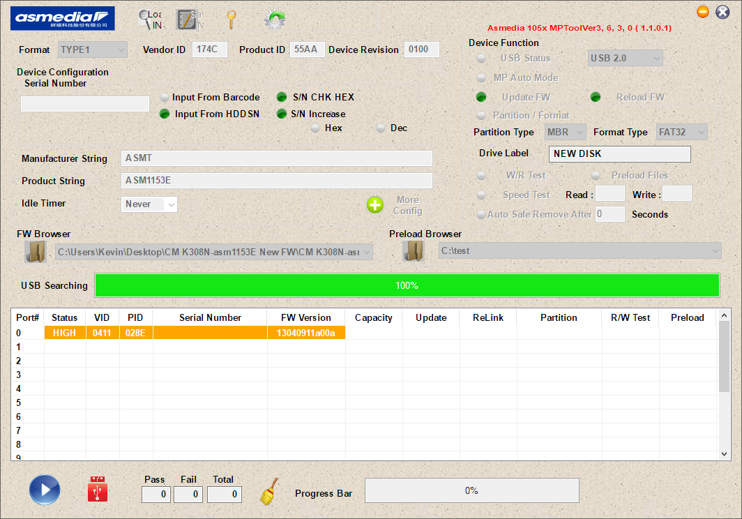Screen dimensions: 742x519
Task: Click the 0411 VID cell
Action: (103, 333)
